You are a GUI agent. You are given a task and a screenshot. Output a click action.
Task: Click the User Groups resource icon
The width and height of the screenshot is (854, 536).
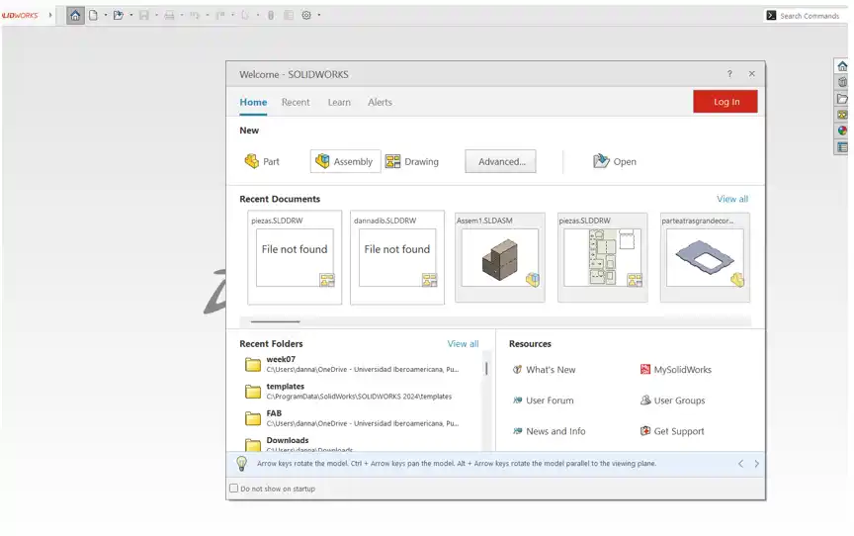coord(644,401)
